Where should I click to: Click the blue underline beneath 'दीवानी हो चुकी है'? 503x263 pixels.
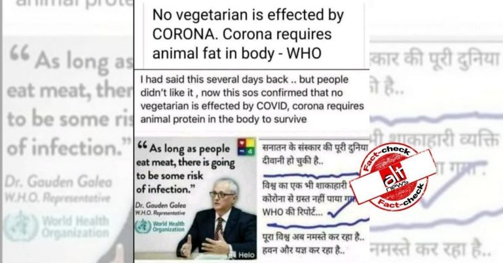point(312,175)
